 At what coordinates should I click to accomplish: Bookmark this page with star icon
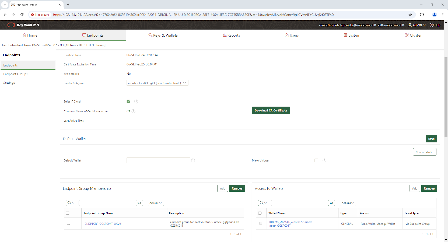410,15
